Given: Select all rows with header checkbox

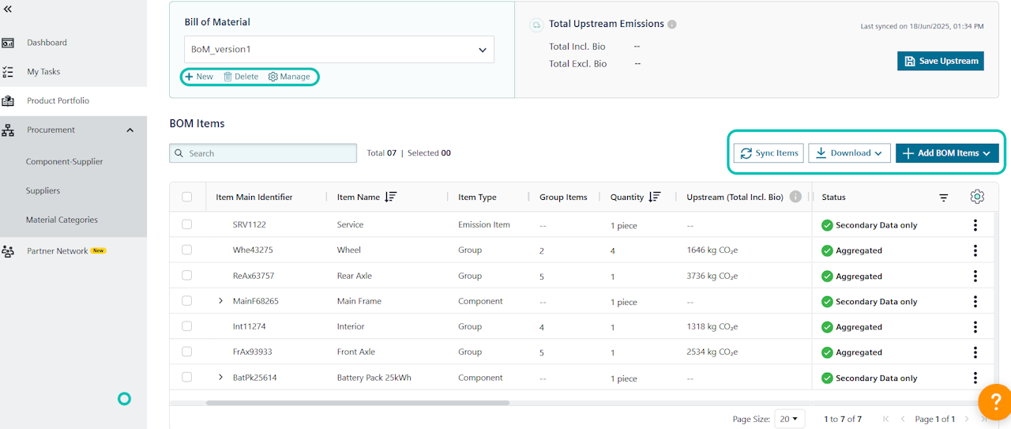Looking at the screenshot, I should point(187,197).
